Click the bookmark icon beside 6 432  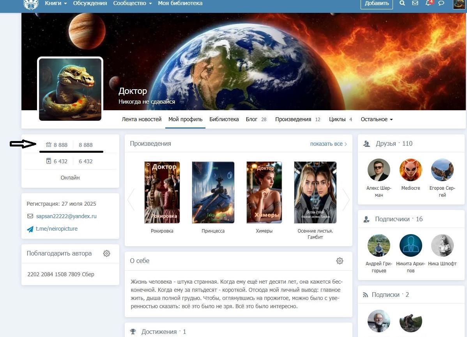coord(49,161)
